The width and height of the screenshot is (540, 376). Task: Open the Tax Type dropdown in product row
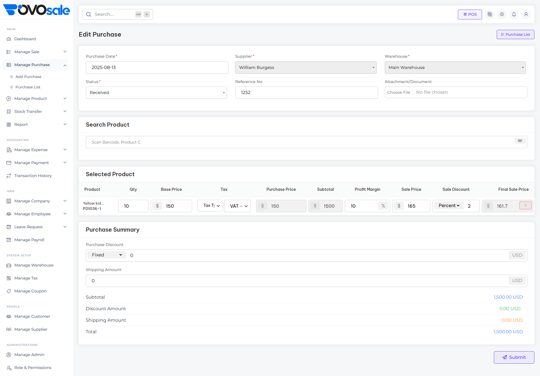point(210,206)
